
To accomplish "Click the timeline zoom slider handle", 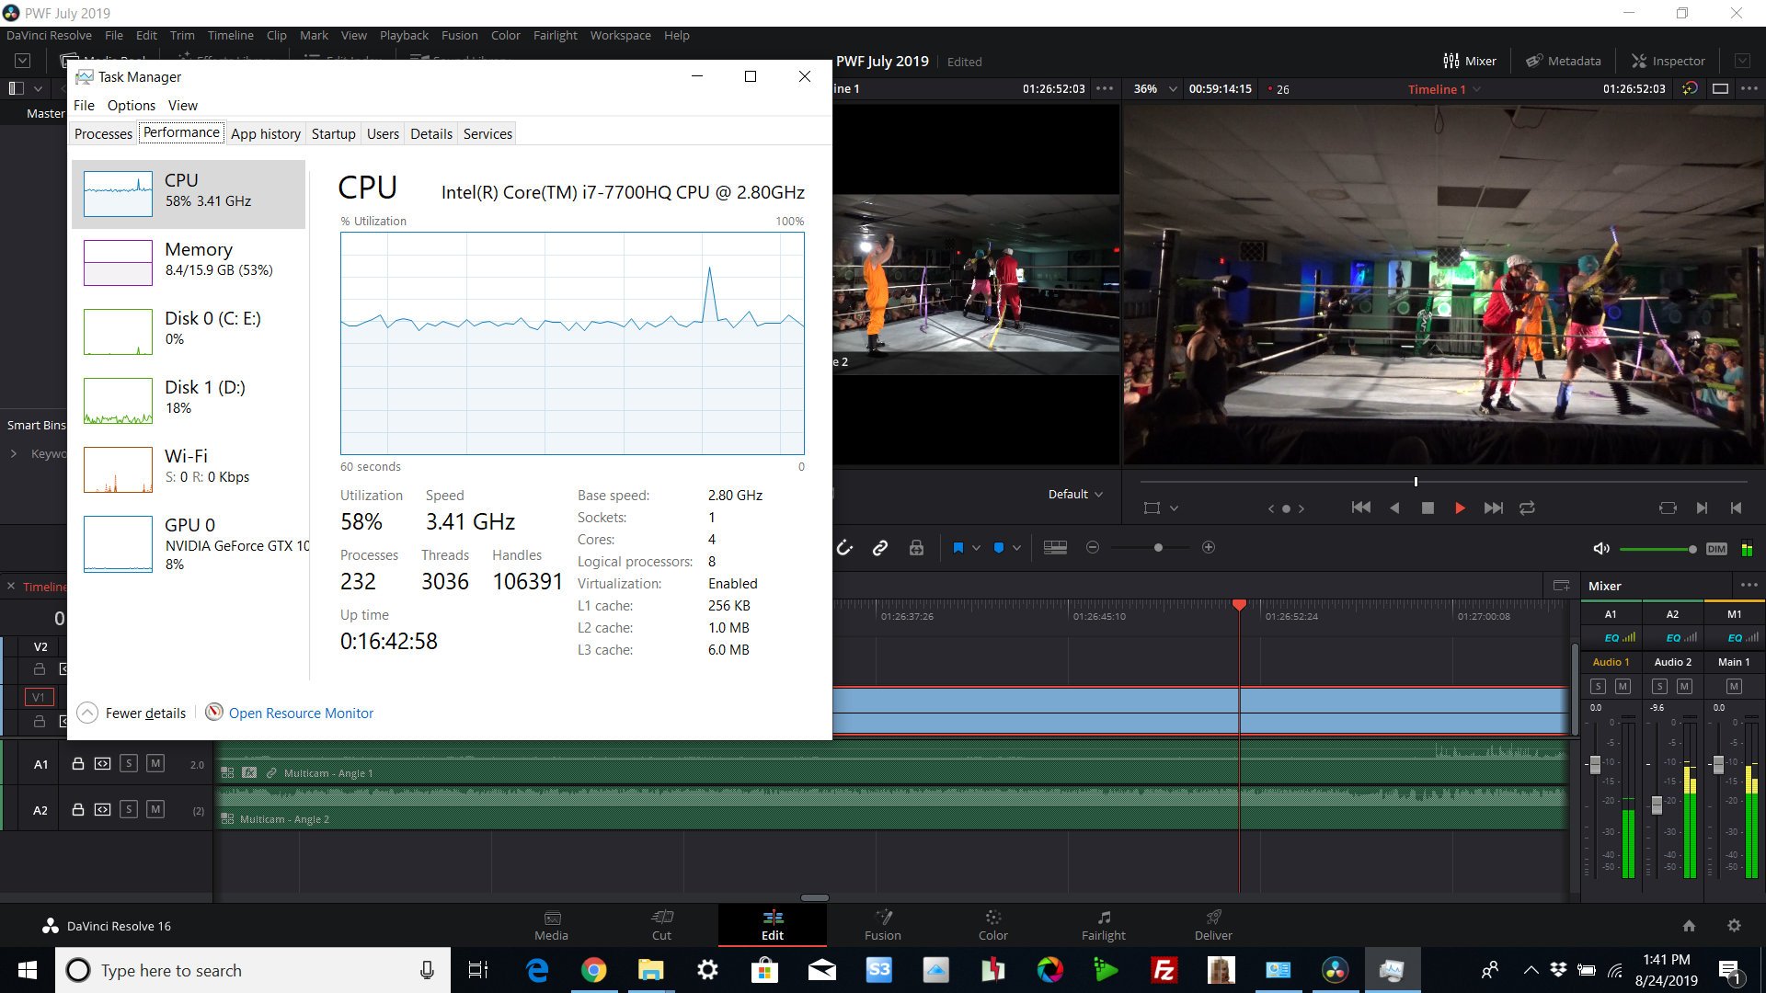I will click(1158, 548).
